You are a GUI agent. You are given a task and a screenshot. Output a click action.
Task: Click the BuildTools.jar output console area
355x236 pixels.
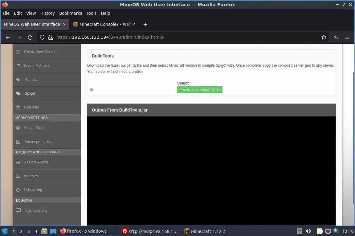click(x=211, y=171)
